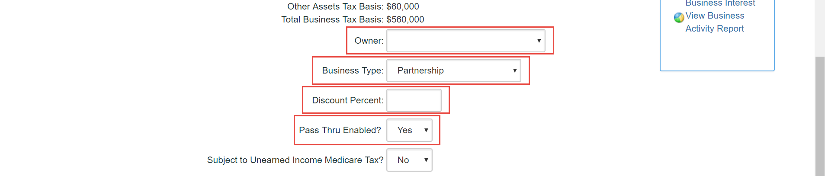Open the empty Owner dropdown
Image resolution: width=825 pixels, height=176 pixels.
coord(465,41)
